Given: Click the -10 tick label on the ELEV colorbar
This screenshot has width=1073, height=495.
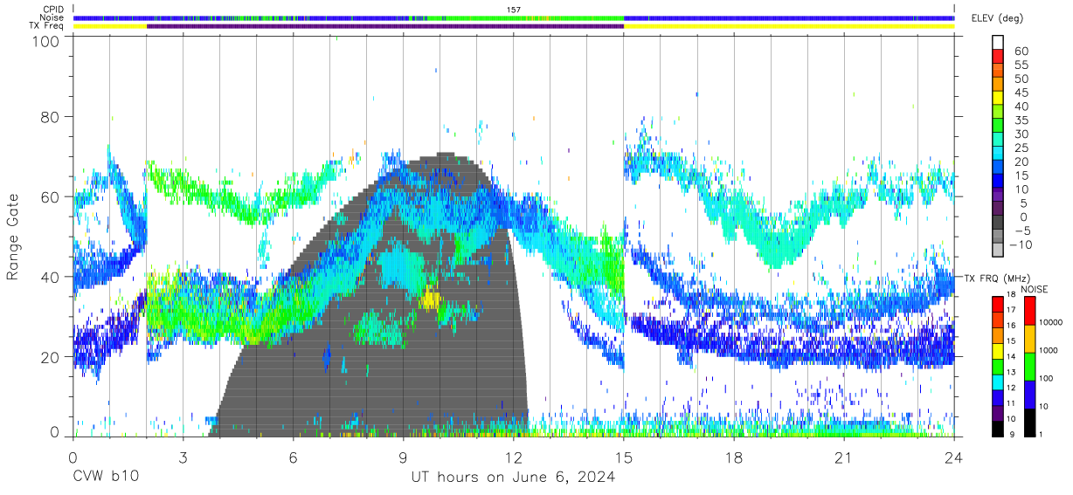Looking at the screenshot, I should (x=1021, y=244).
